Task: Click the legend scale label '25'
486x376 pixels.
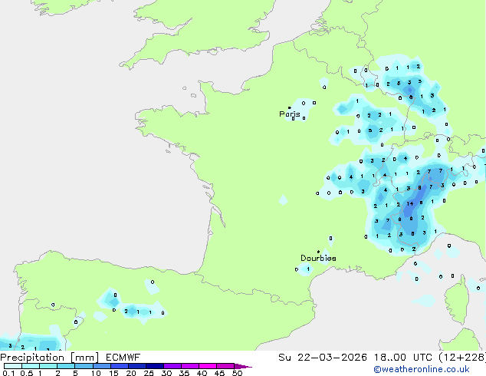Action: coord(149,373)
